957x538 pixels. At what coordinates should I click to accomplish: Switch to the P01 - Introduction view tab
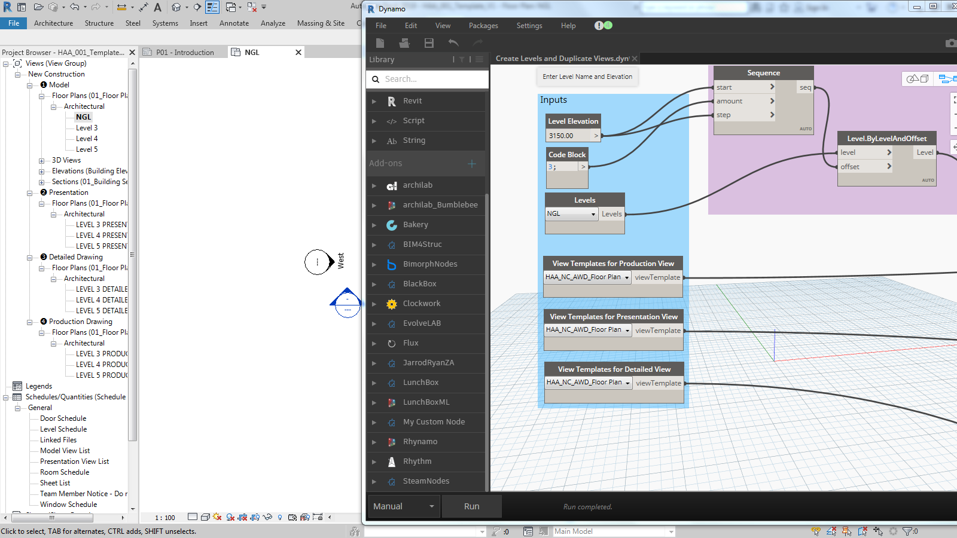coord(184,53)
